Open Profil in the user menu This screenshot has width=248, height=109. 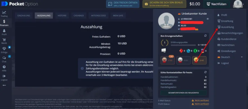(x=222, y=15)
